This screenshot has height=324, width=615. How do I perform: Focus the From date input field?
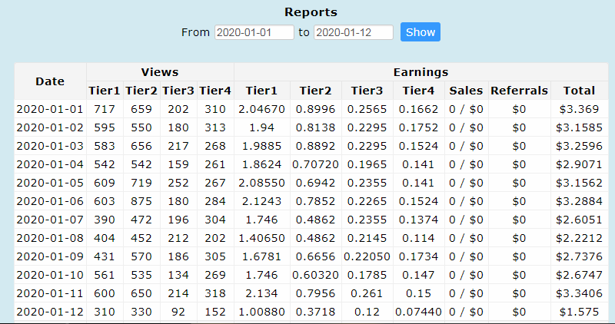click(x=254, y=32)
